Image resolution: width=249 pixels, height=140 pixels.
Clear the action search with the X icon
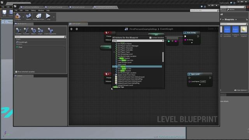163,41
